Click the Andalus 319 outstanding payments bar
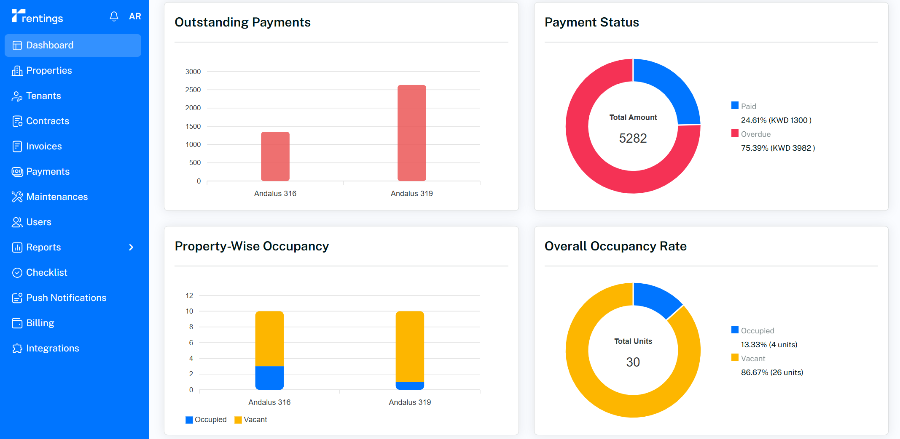 (x=411, y=133)
